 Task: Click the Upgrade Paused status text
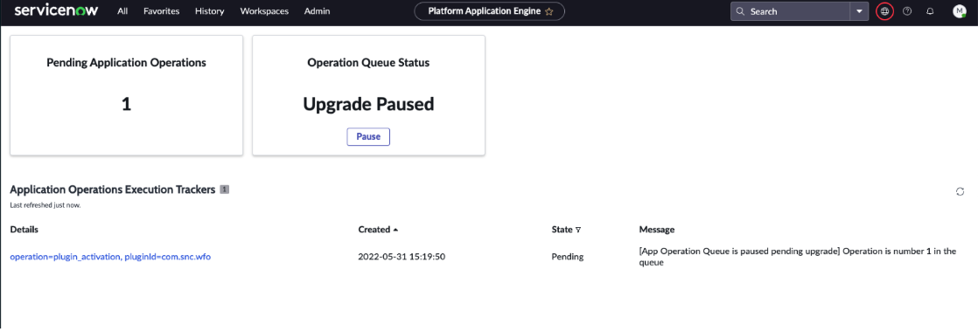pyautogui.click(x=368, y=105)
